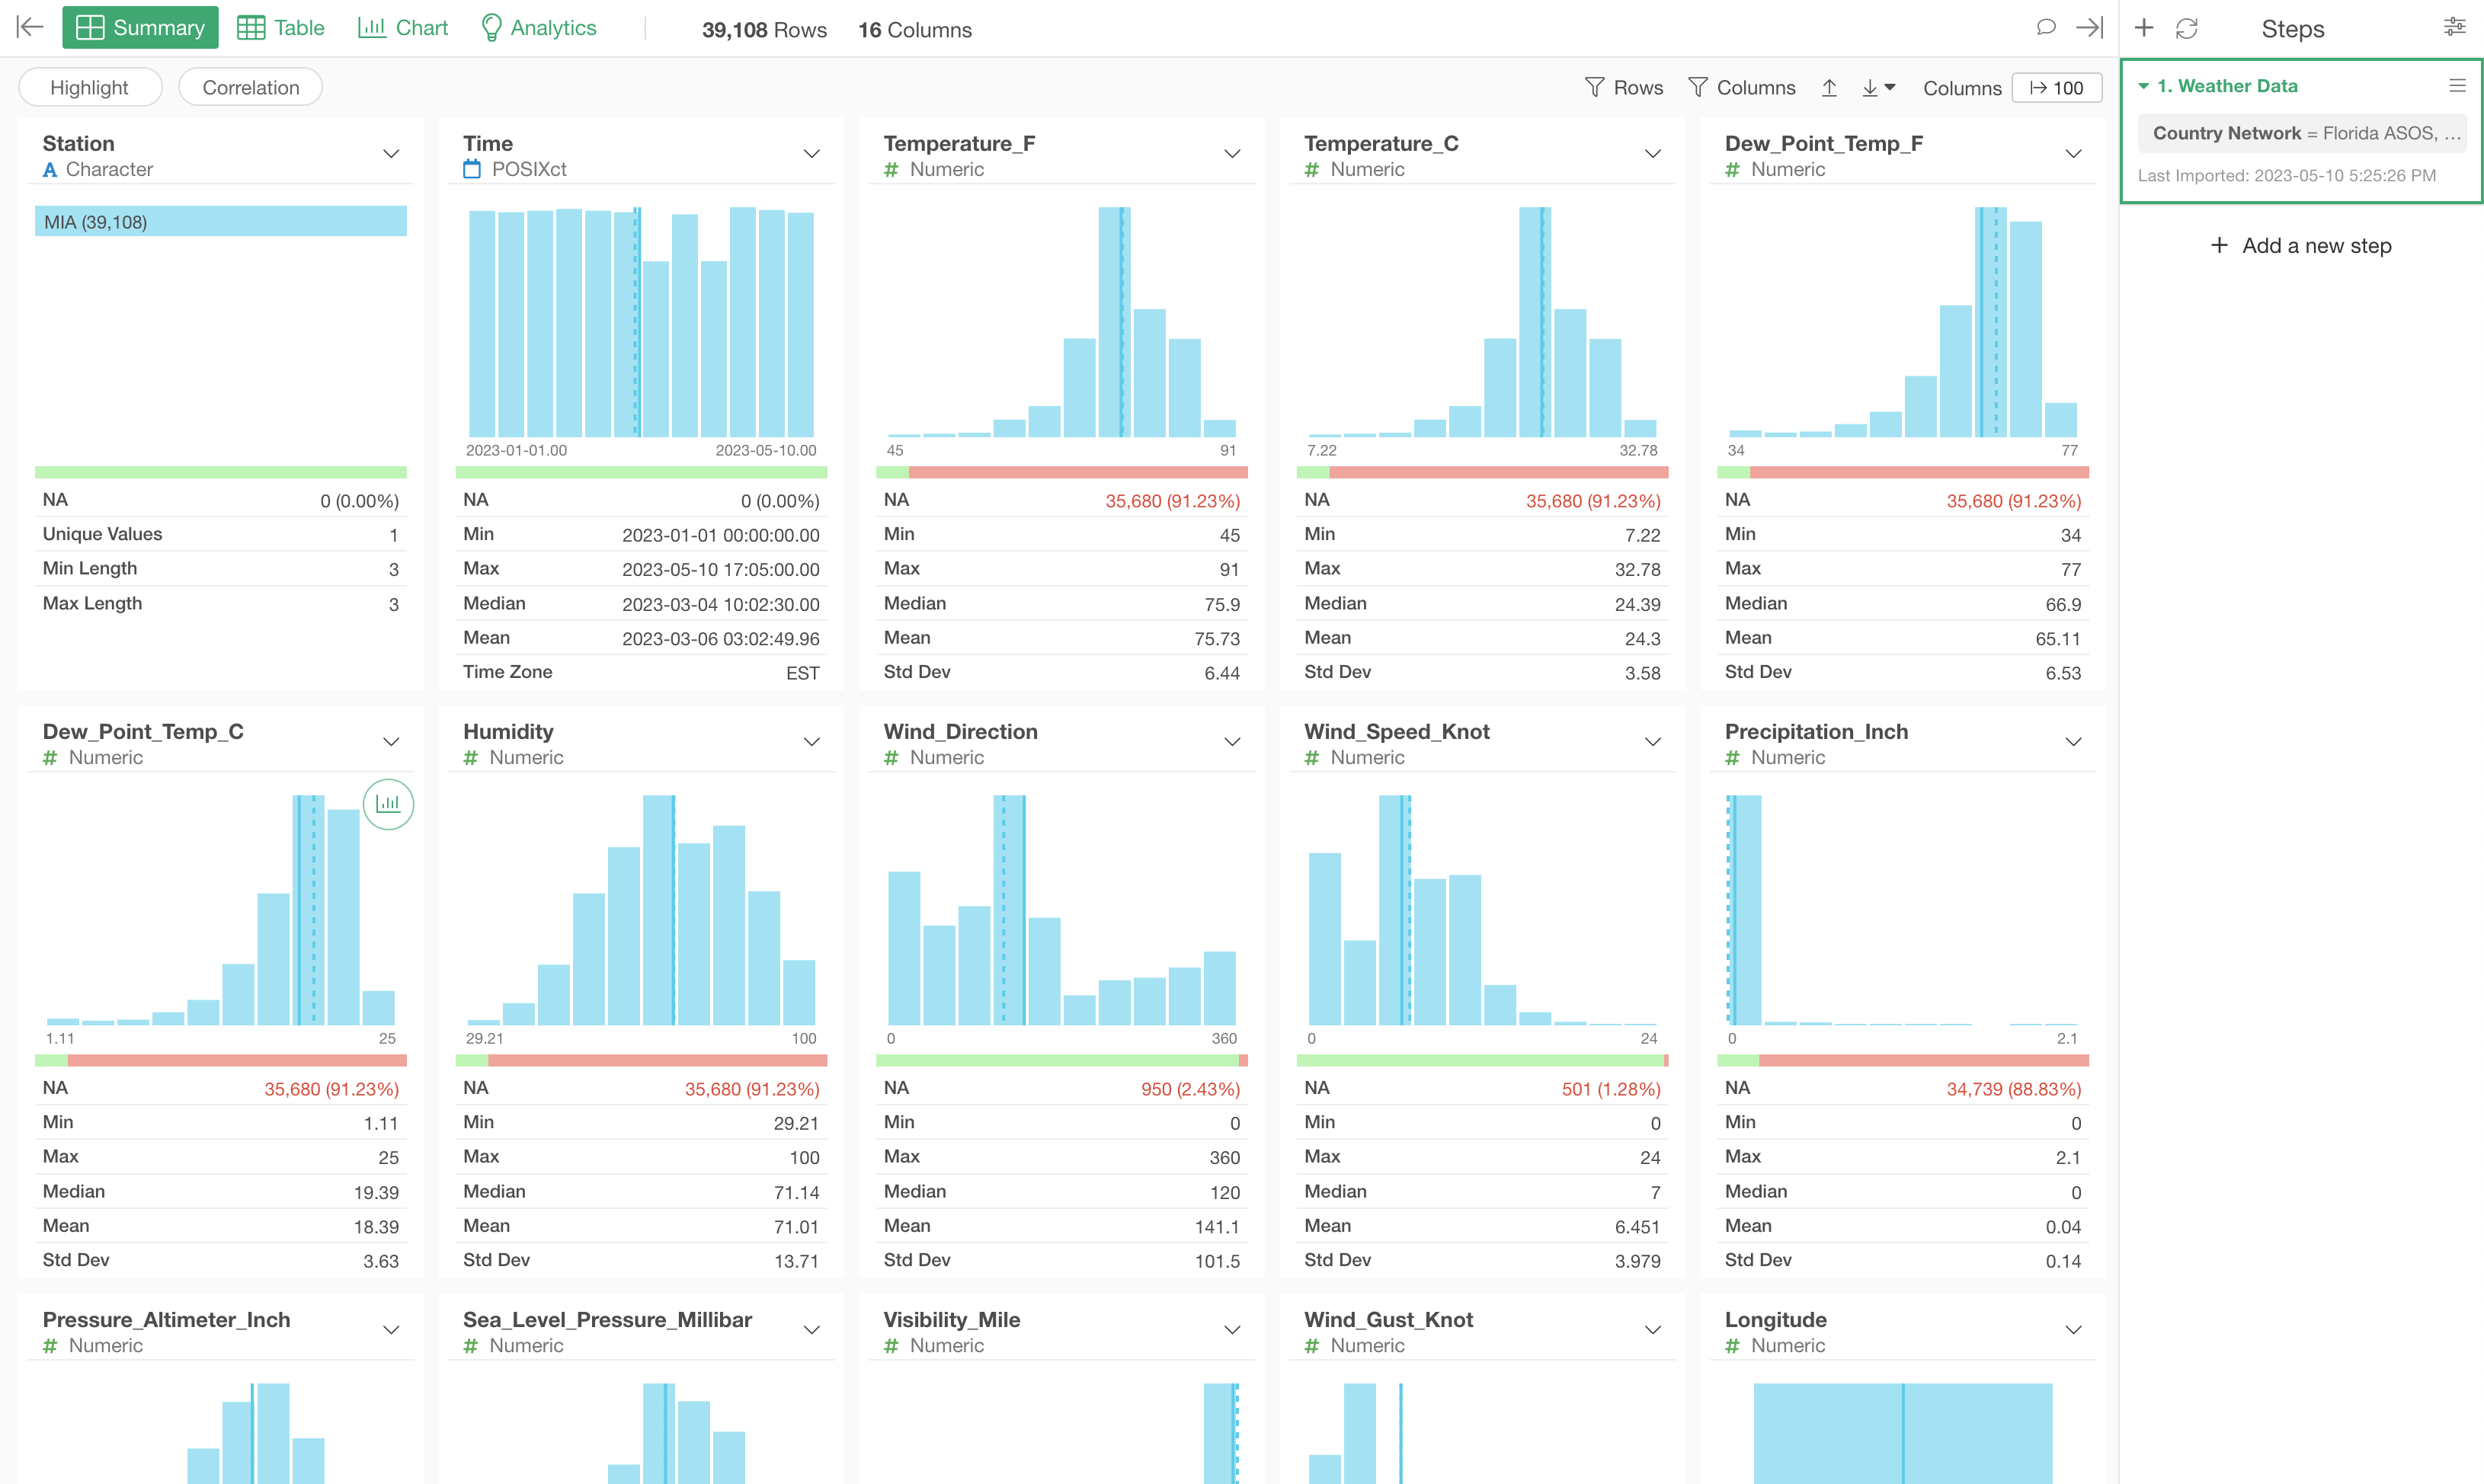Open the Temperature_F column menu
Image resolution: width=2484 pixels, height=1484 pixels.
coord(1232,154)
